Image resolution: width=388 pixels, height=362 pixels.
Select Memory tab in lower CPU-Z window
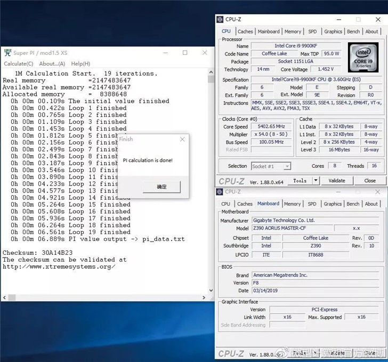[x=292, y=204]
